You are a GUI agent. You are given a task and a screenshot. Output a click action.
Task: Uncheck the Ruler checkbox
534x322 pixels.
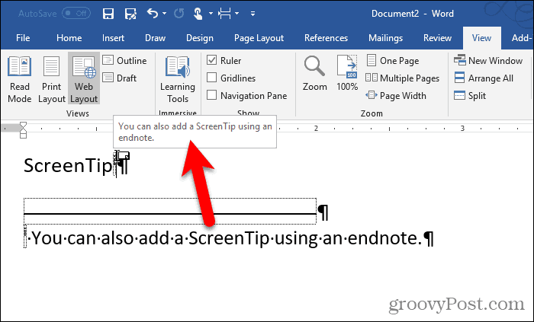pyautogui.click(x=212, y=60)
